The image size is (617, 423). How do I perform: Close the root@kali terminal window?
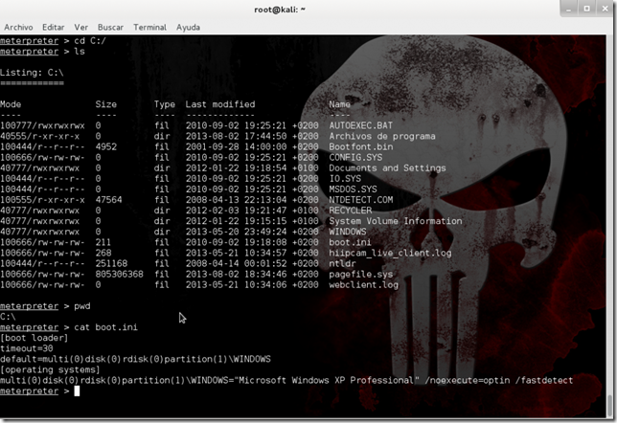606,9
